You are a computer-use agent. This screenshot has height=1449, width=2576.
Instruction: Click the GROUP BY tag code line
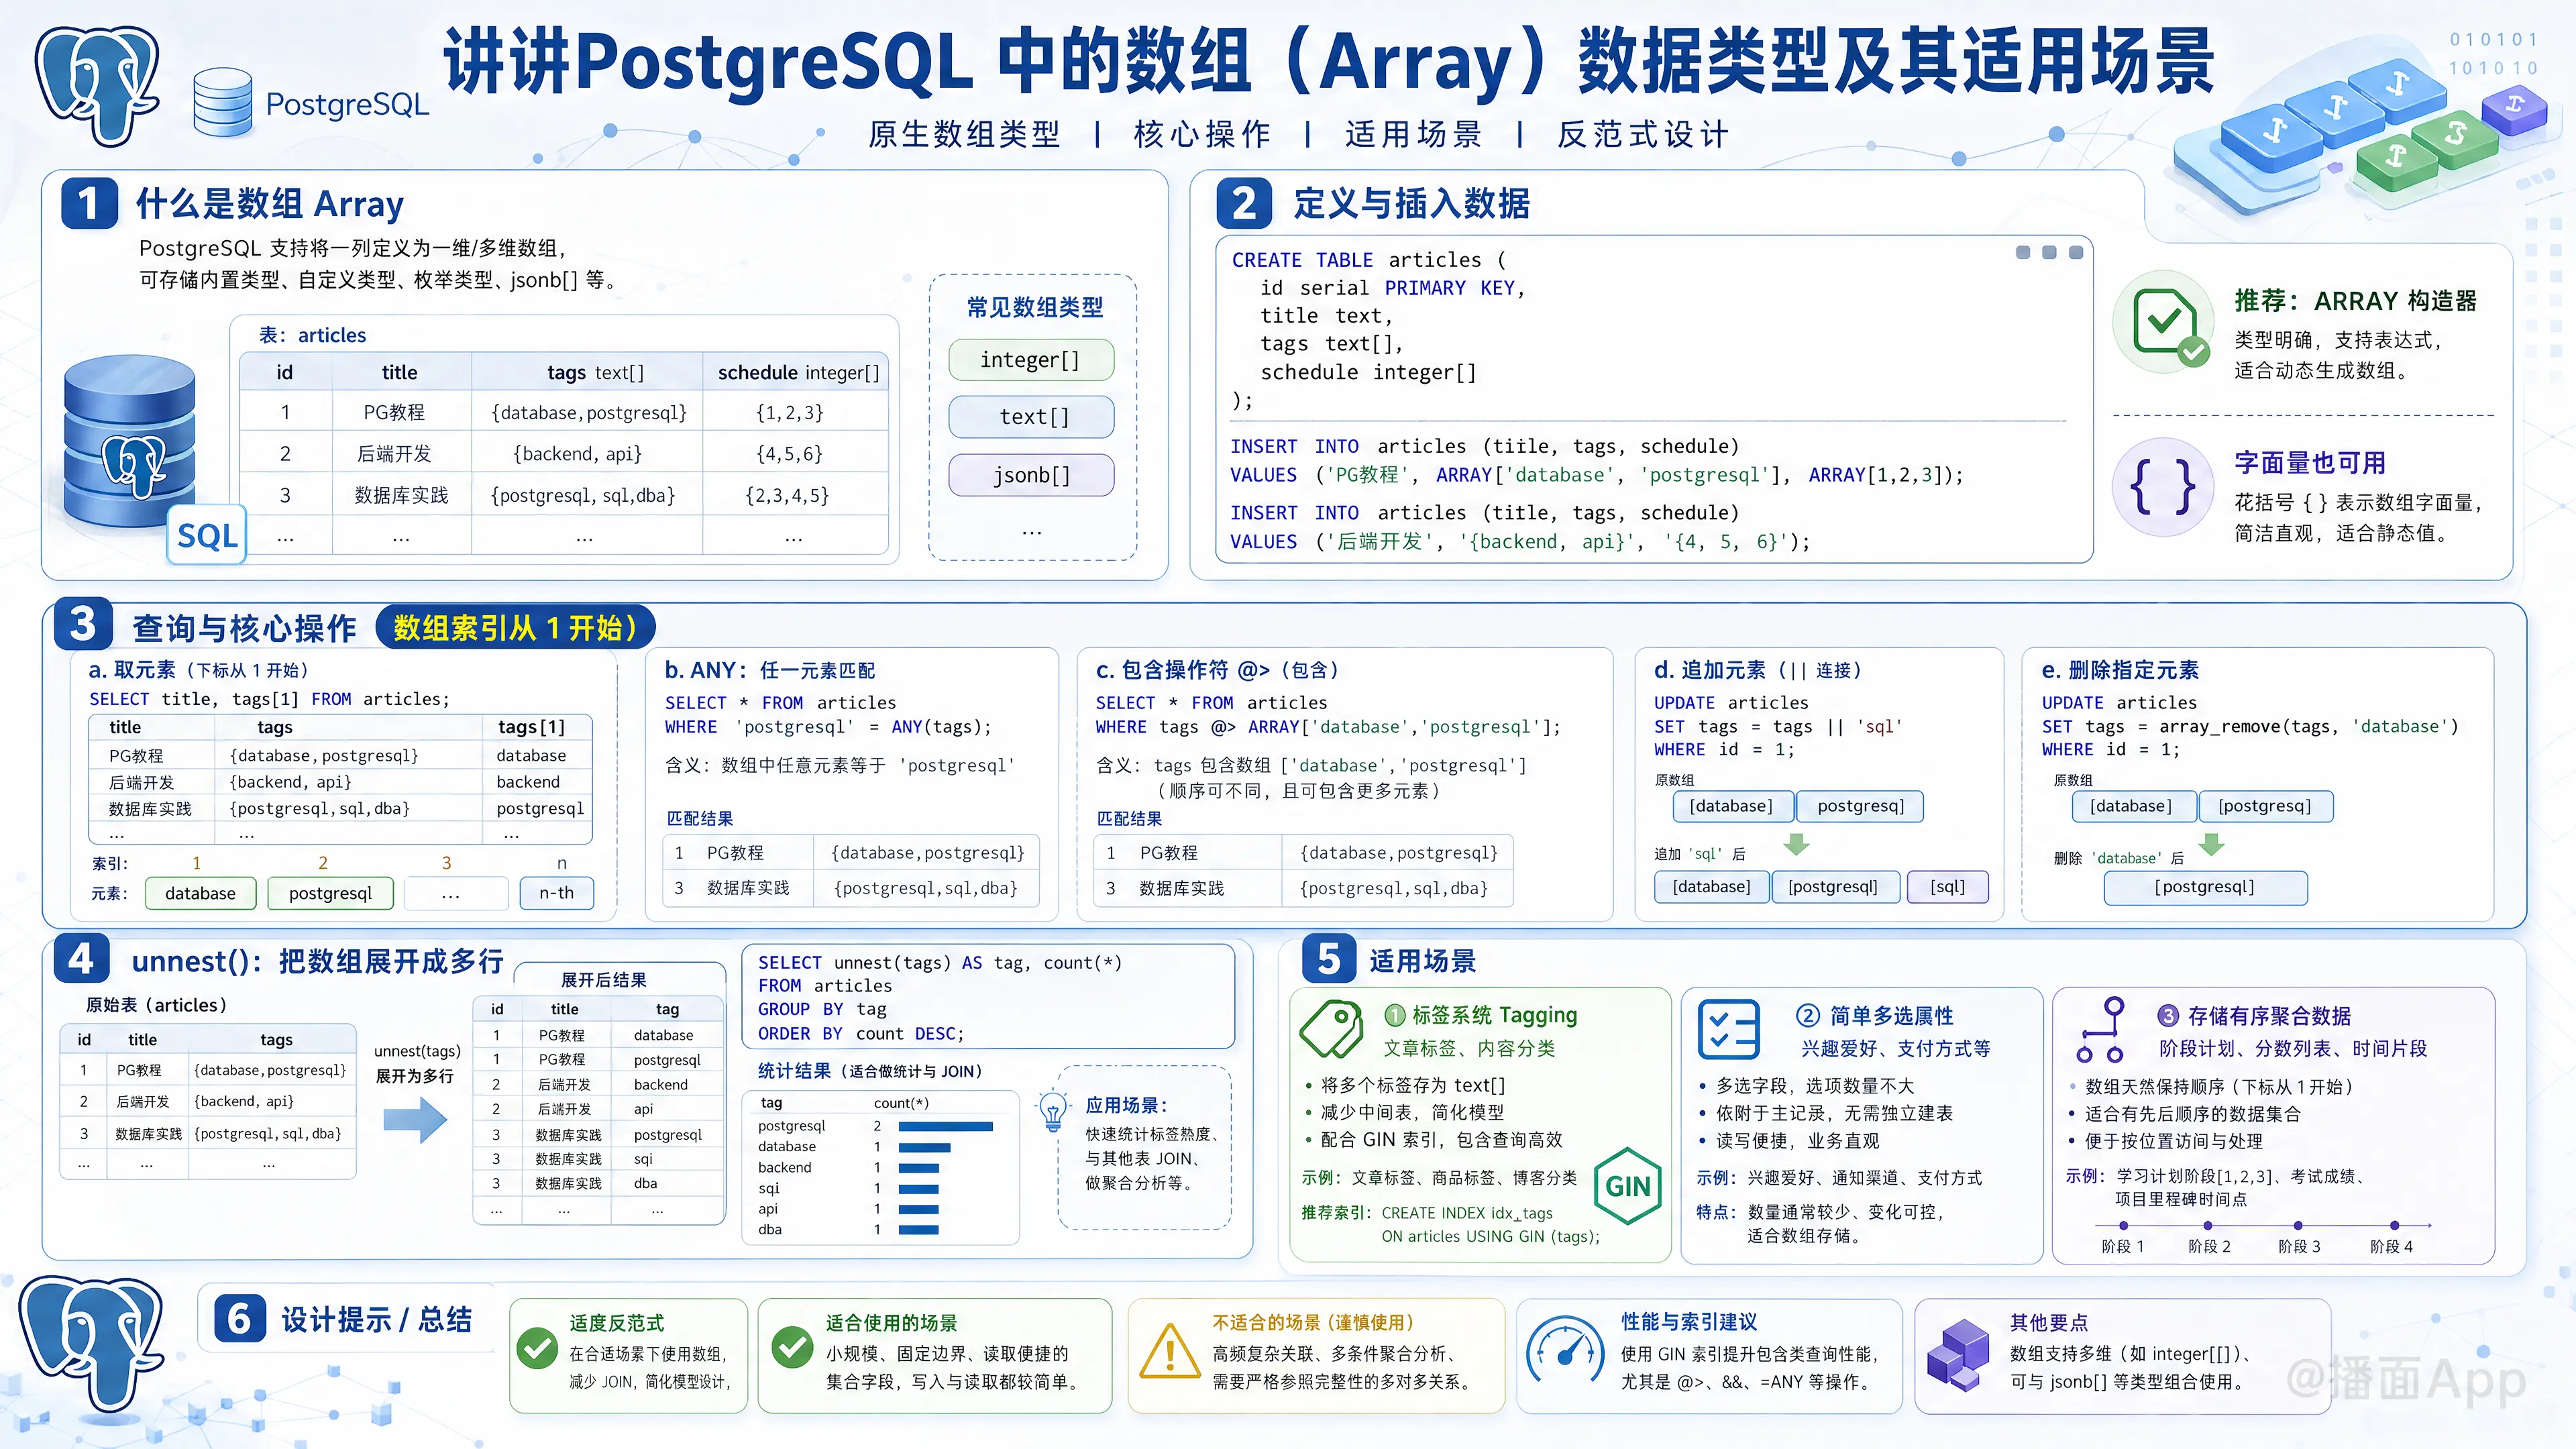click(x=822, y=1010)
